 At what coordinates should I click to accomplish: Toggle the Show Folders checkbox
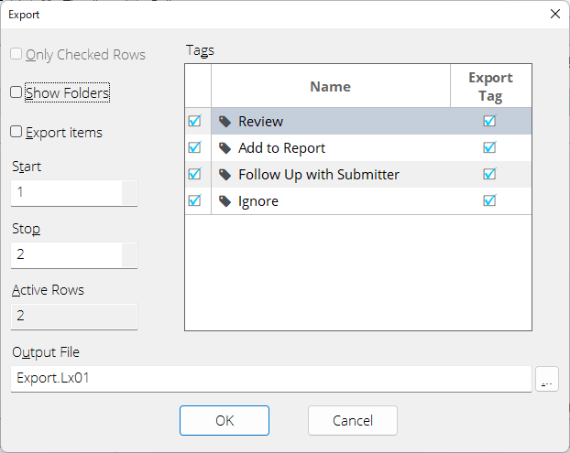coord(16,92)
